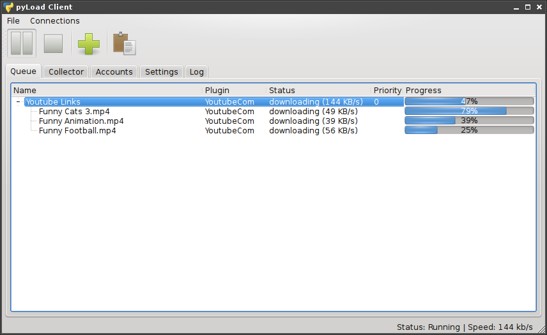Maximize the pyLoad Client window
547x335 pixels.
[528, 7]
